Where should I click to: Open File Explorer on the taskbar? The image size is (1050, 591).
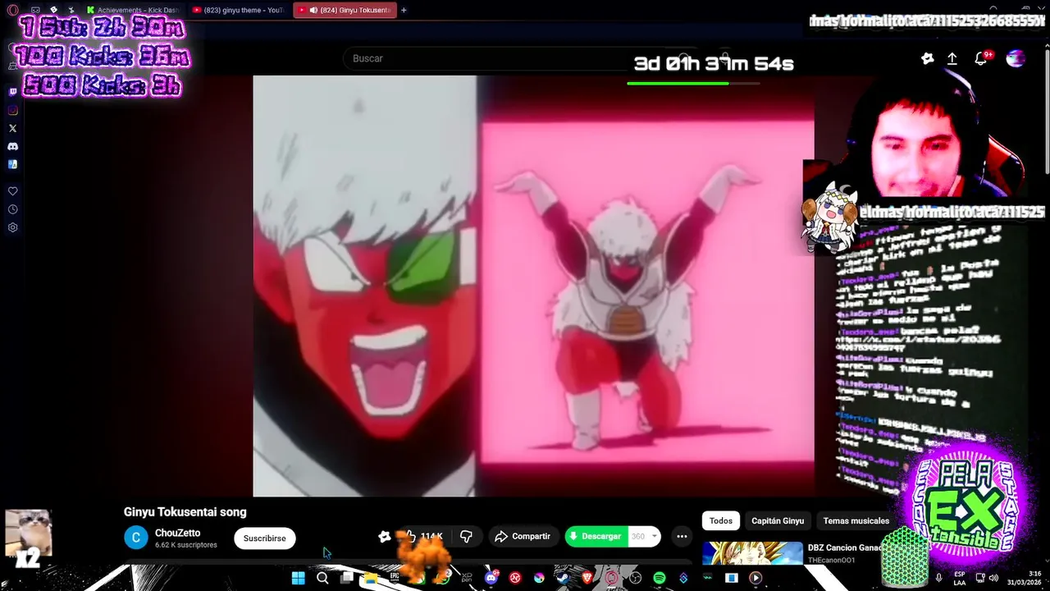[x=371, y=578]
